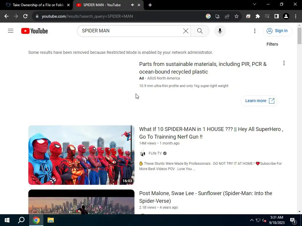This screenshot has height=226, width=302.
Task: Click Sign in button
Action: [277, 31]
